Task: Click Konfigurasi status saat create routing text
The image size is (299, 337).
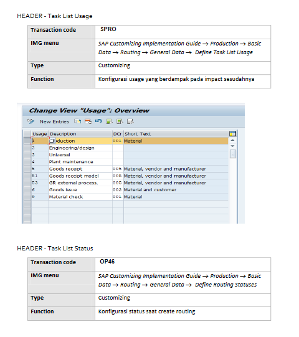Action: (x=146, y=311)
